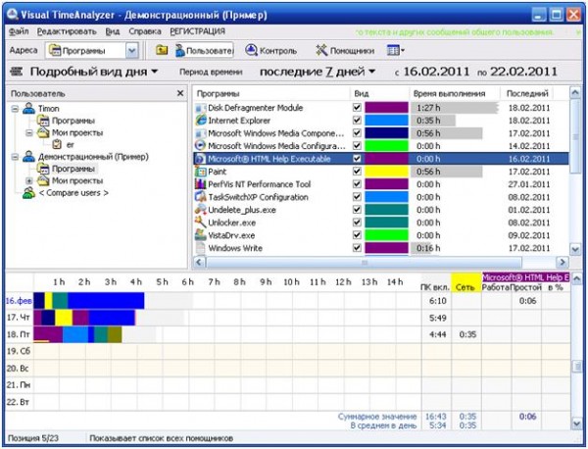The height and width of the screenshot is (449, 588).
Task: Select Программы under Timon
Action: [73, 121]
